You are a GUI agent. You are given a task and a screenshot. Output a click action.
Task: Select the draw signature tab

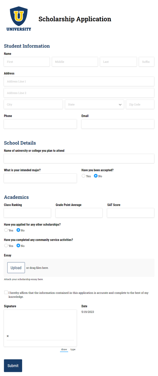(x=64, y=349)
